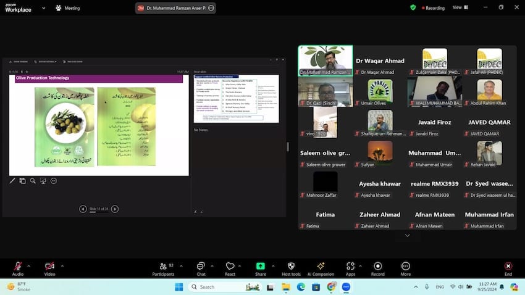Unmute microphone with the Audio icon
This screenshot has width=525, height=295.
coord(17,267)
